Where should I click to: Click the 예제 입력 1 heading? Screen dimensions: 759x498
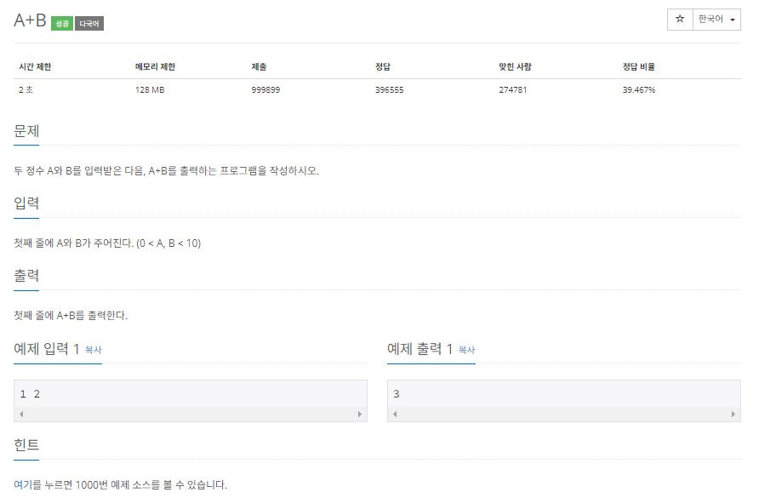[x=47, y=349]
